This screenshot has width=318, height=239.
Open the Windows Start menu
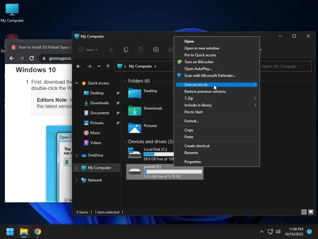click(10, 232)
